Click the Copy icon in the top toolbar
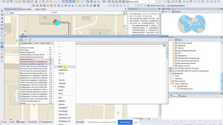Viewport: 223px width, 125px height. [44, 1]
